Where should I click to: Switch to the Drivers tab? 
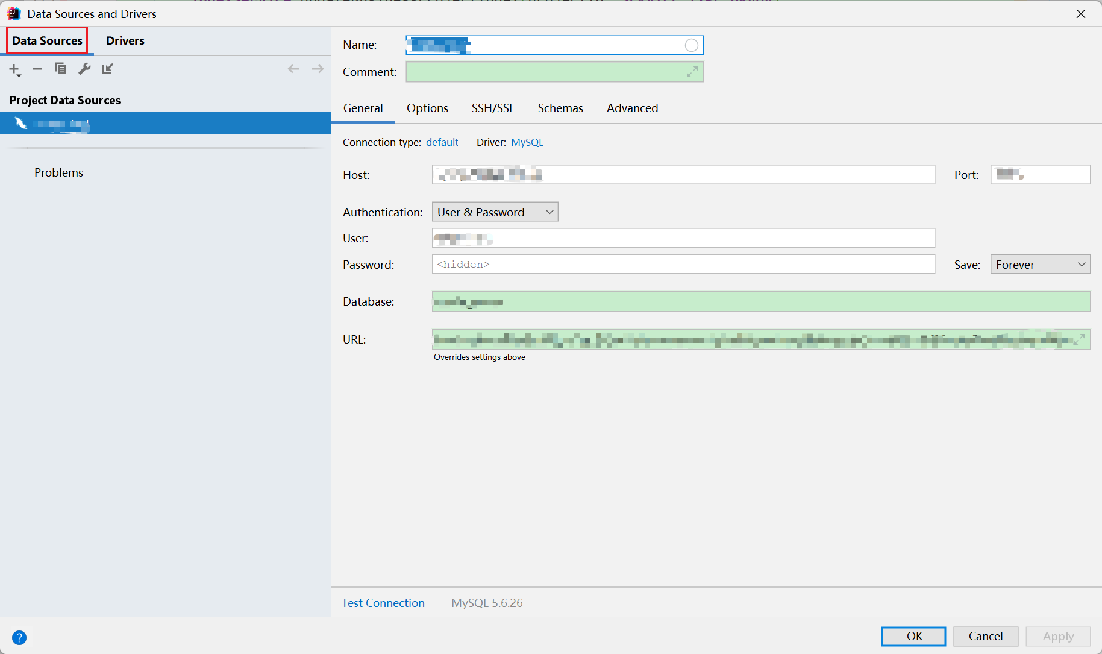(x=125, y=40)
